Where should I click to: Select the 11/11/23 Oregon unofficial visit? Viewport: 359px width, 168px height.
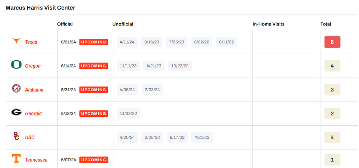[128, 66]
